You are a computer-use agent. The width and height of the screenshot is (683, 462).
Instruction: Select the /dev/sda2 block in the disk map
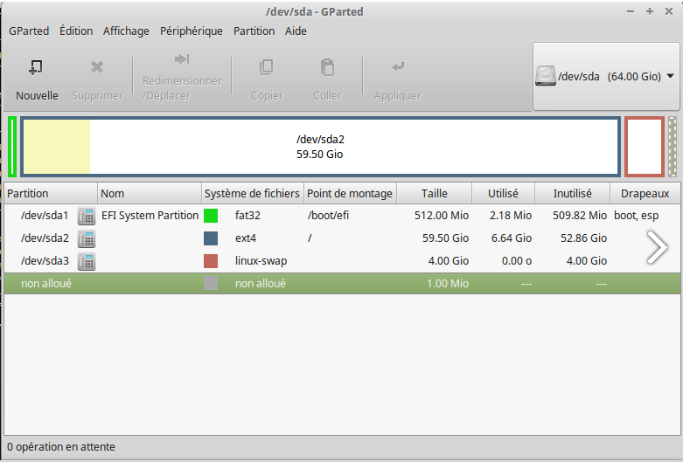point(321,147)
